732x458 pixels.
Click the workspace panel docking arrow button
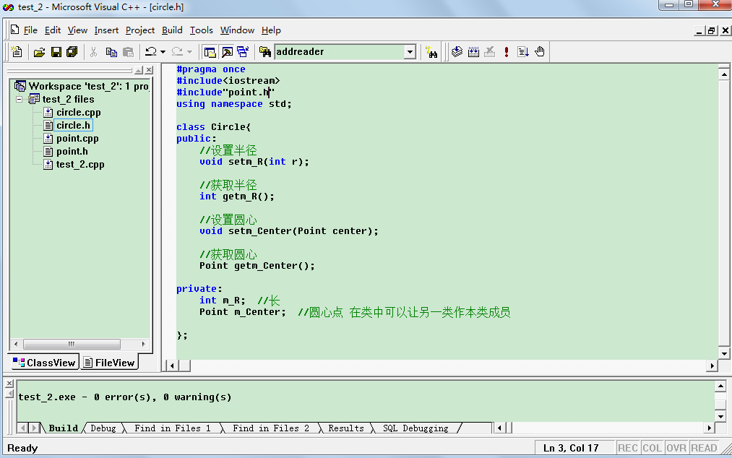tap(139, 70)
